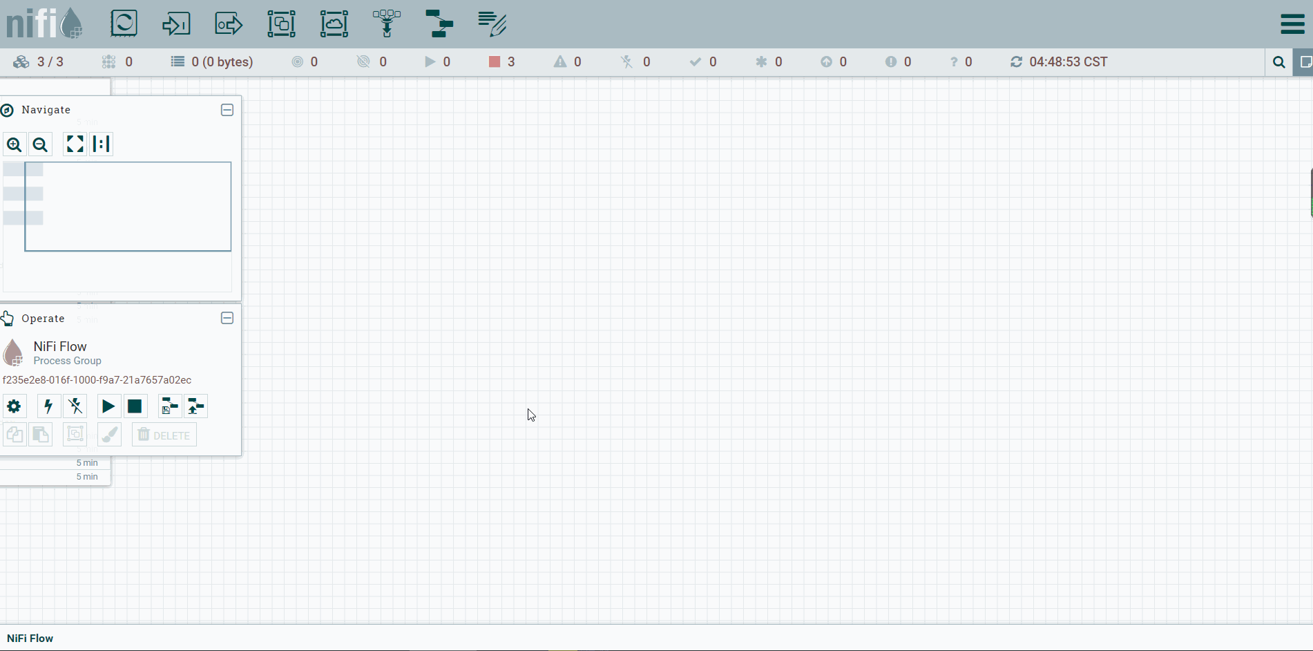1313x651 pixels.
Task: Select the Output Port toolbar icon
Action: point(229,23)
